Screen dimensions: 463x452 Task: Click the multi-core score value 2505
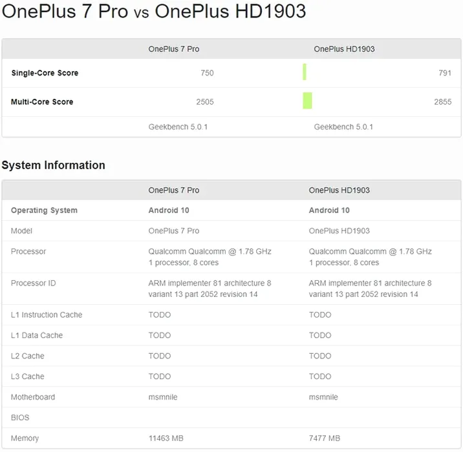coord(204,102)
